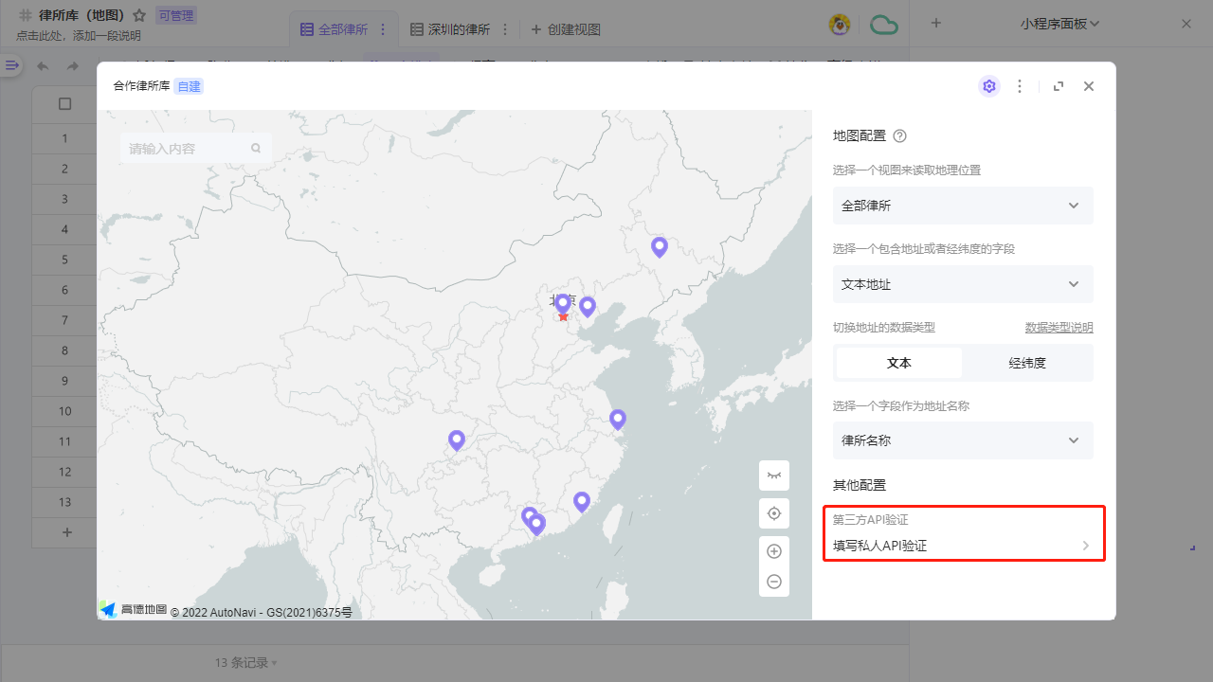Toggle map marker label visibility with eye icon
The height and width of the screenshot is (682, 1213).
coord(773,475)
